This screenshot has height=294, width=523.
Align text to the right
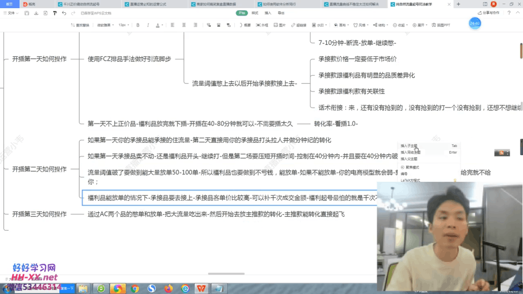pos(196,25)
